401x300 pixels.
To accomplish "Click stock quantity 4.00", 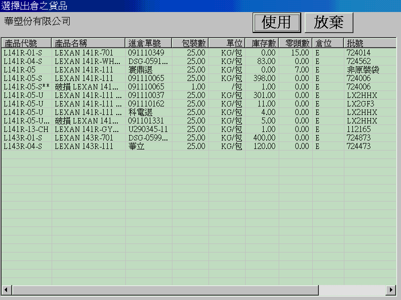I will 268,112.
